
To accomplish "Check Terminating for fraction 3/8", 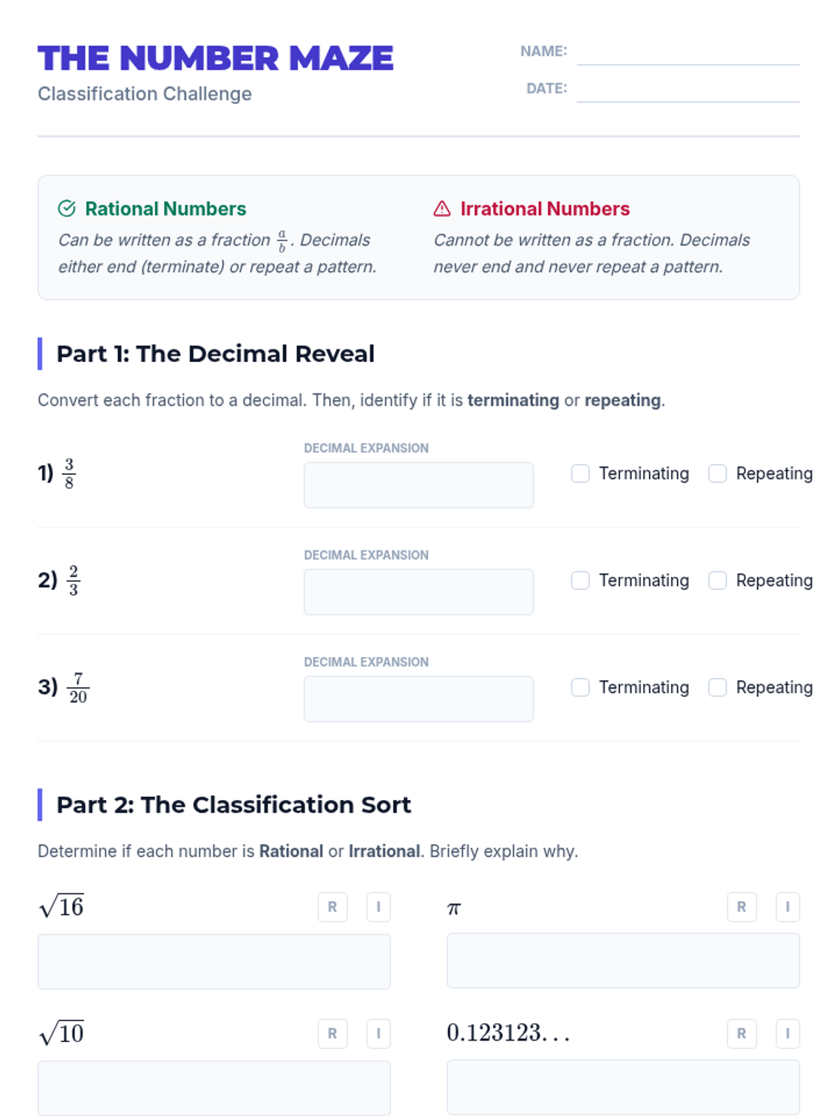I will (x=580, y=474).
